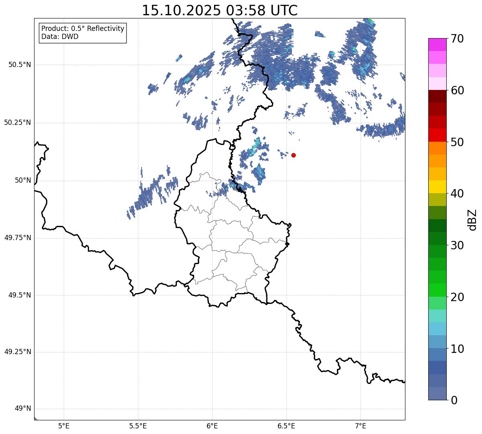Pick the bright green swatch just above 20 dBZ
This screenshot has width=482, height=434.
437,290
